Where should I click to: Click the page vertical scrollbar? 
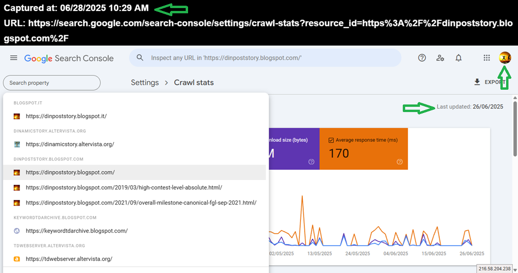click(515, 129)
